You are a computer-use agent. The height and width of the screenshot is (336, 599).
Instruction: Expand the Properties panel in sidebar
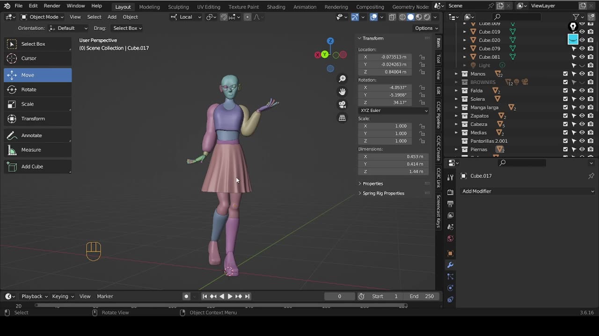pos(373,183)
